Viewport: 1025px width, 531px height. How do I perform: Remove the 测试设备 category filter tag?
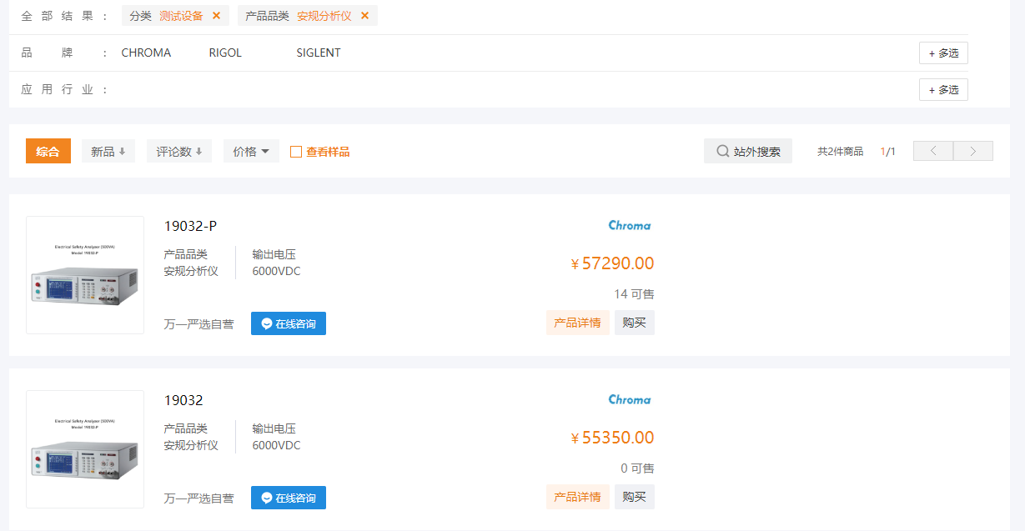[216, 16]
